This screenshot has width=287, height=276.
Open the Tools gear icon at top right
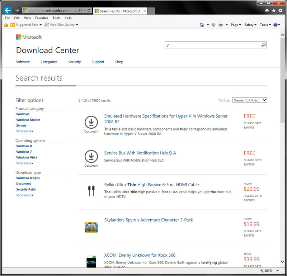[281, 11]
